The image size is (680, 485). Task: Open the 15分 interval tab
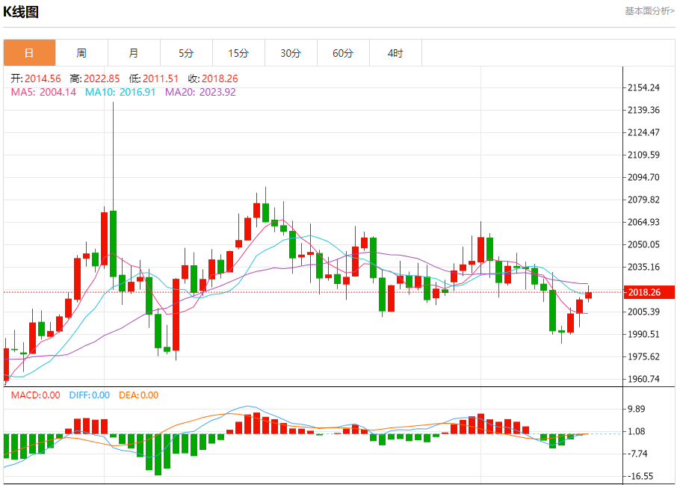tap(238, 53)
